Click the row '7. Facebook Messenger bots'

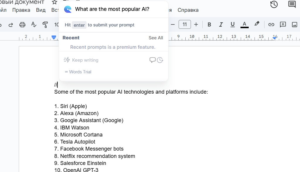(x=89, y=149)
